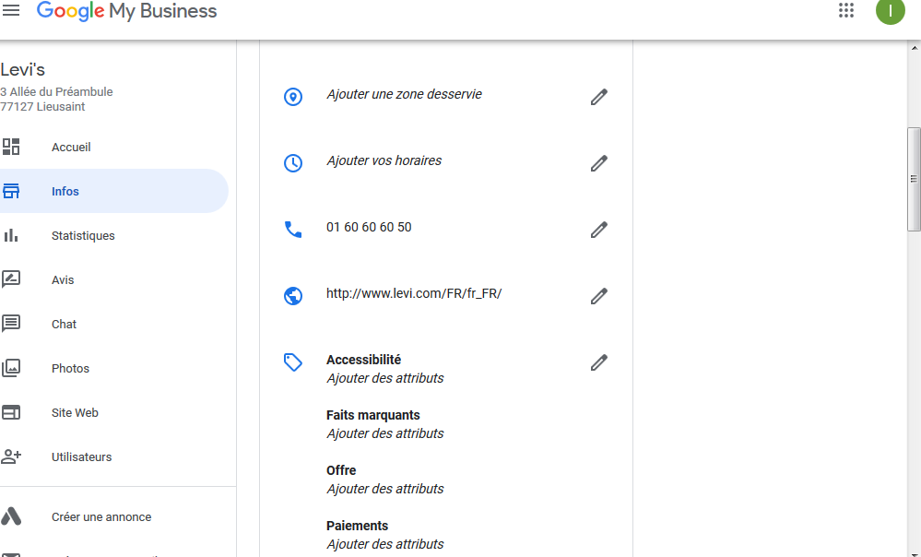Click the pencil next to business hours
The height and width of the screenshot is (557, 921).
pos(599,163)
